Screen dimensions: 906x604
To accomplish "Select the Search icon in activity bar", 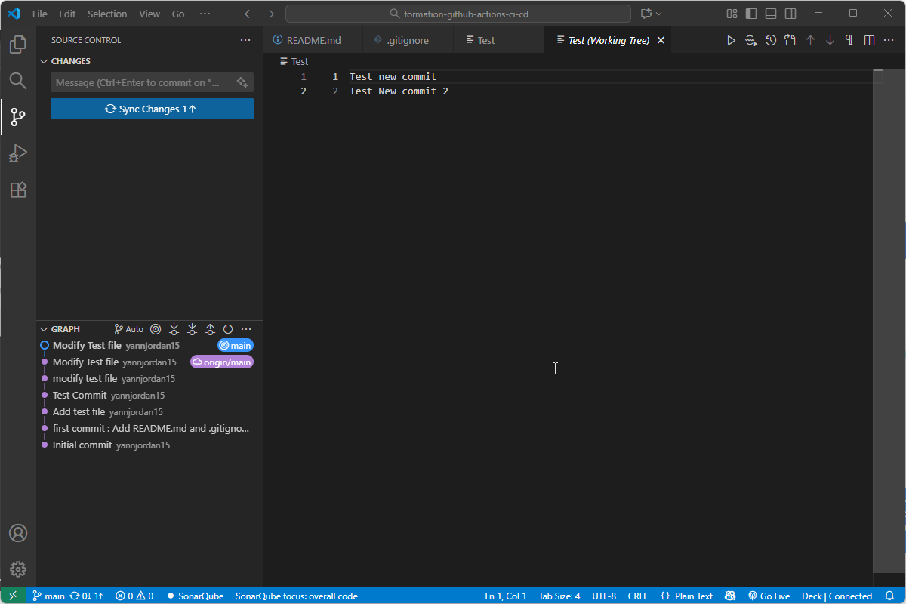I will 17,80.
